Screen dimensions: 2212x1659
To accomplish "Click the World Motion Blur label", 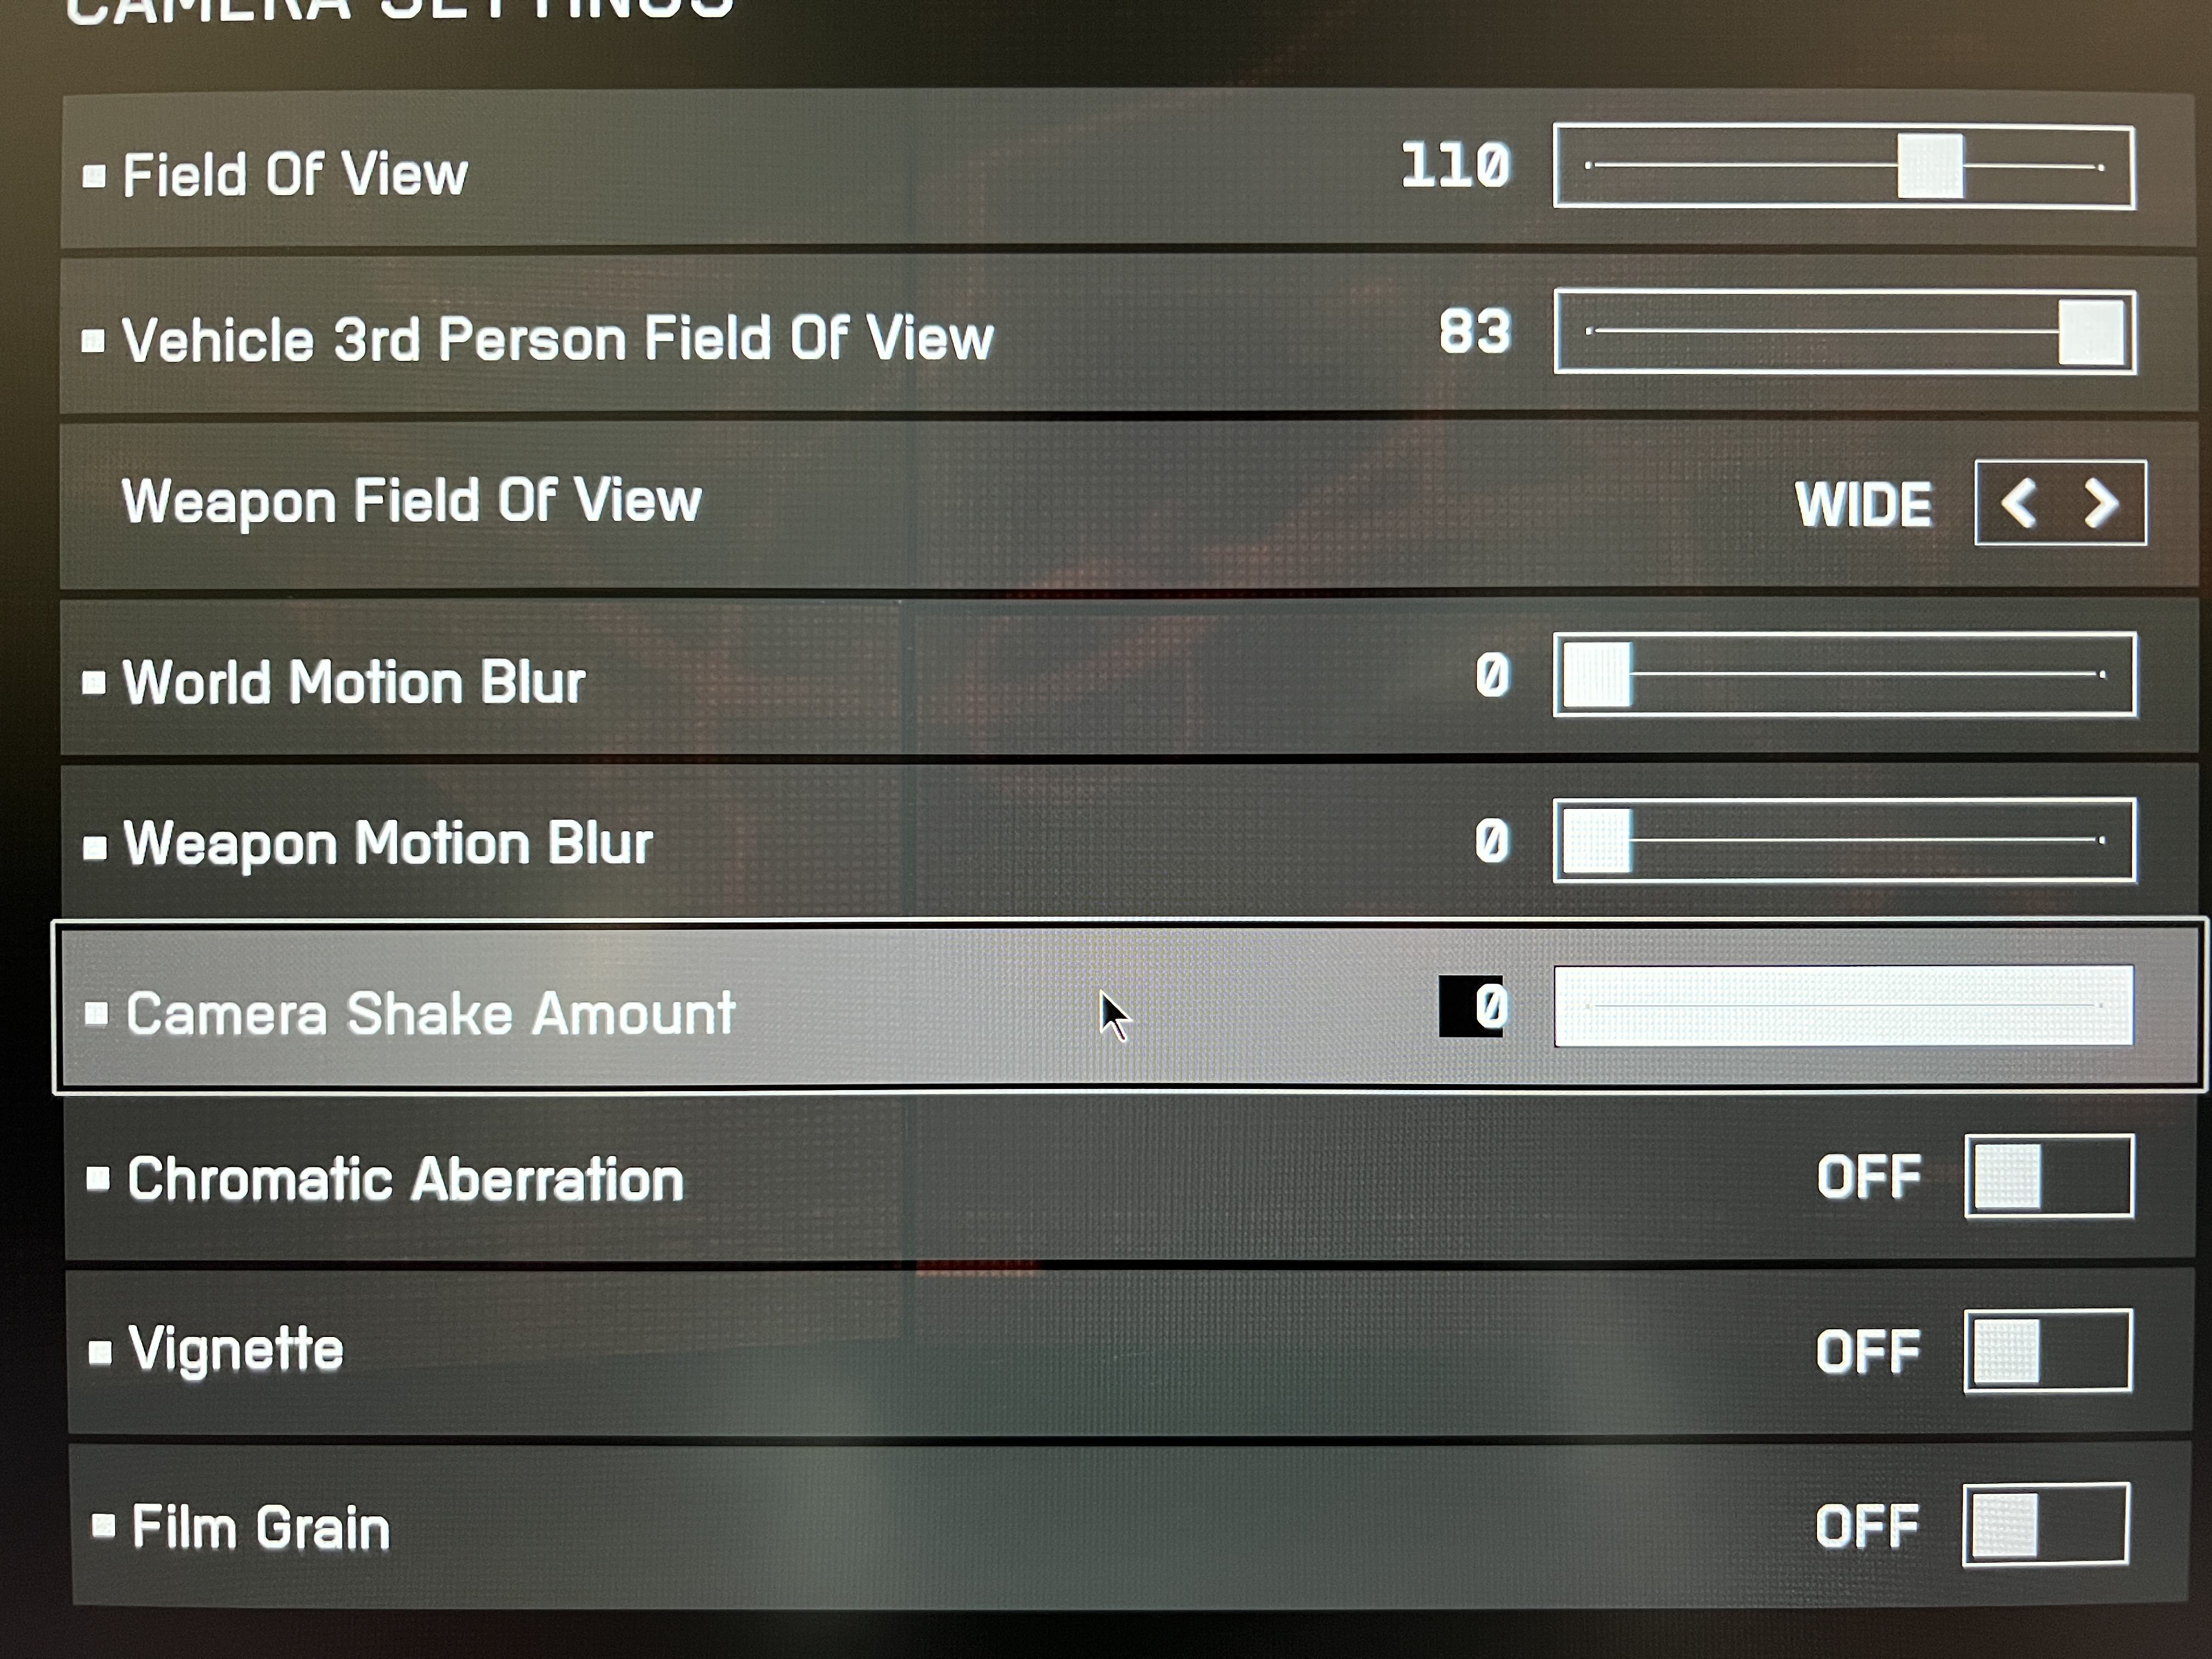I will pos(353,683).
